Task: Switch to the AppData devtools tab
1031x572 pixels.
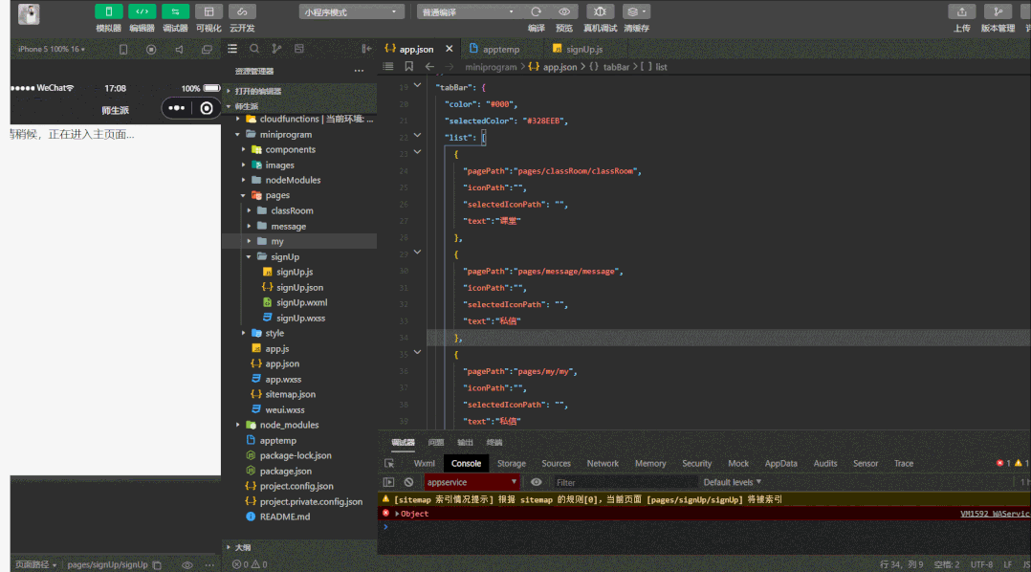Action: 780,464
